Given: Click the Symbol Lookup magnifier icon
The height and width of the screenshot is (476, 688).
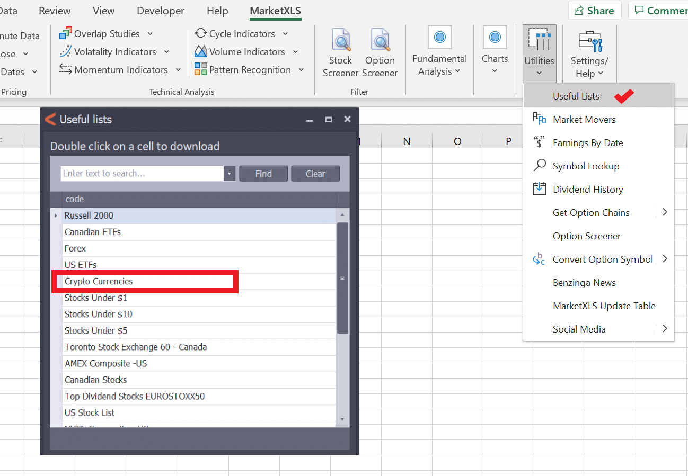Looking at the screenshot, I should coord(539,165).
